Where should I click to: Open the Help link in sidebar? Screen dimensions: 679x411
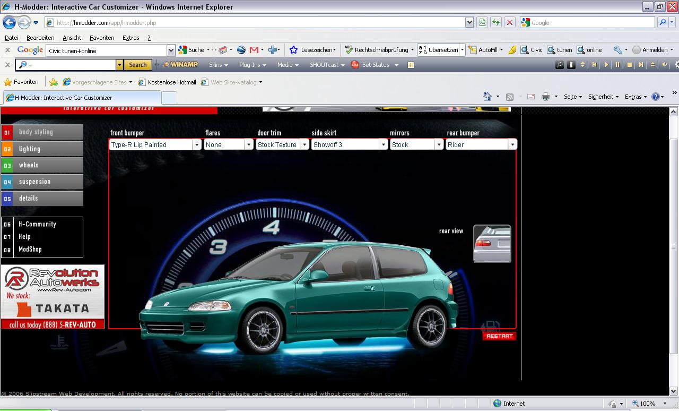click(x=24, y=237)
